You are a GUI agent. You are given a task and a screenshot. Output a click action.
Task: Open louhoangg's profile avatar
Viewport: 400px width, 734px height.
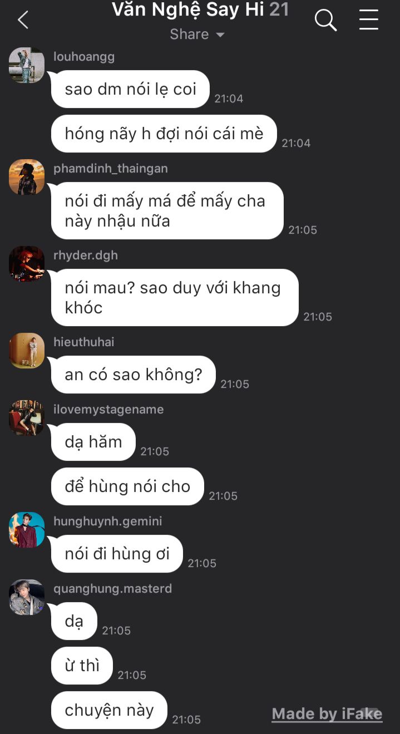click(27, 65)
